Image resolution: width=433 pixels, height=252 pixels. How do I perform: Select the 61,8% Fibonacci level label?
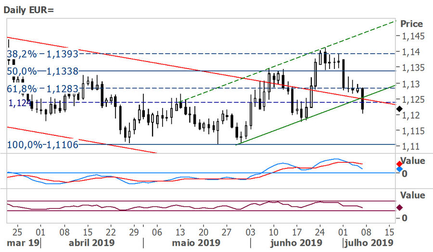pyautogui.click(x=42, y=88)
